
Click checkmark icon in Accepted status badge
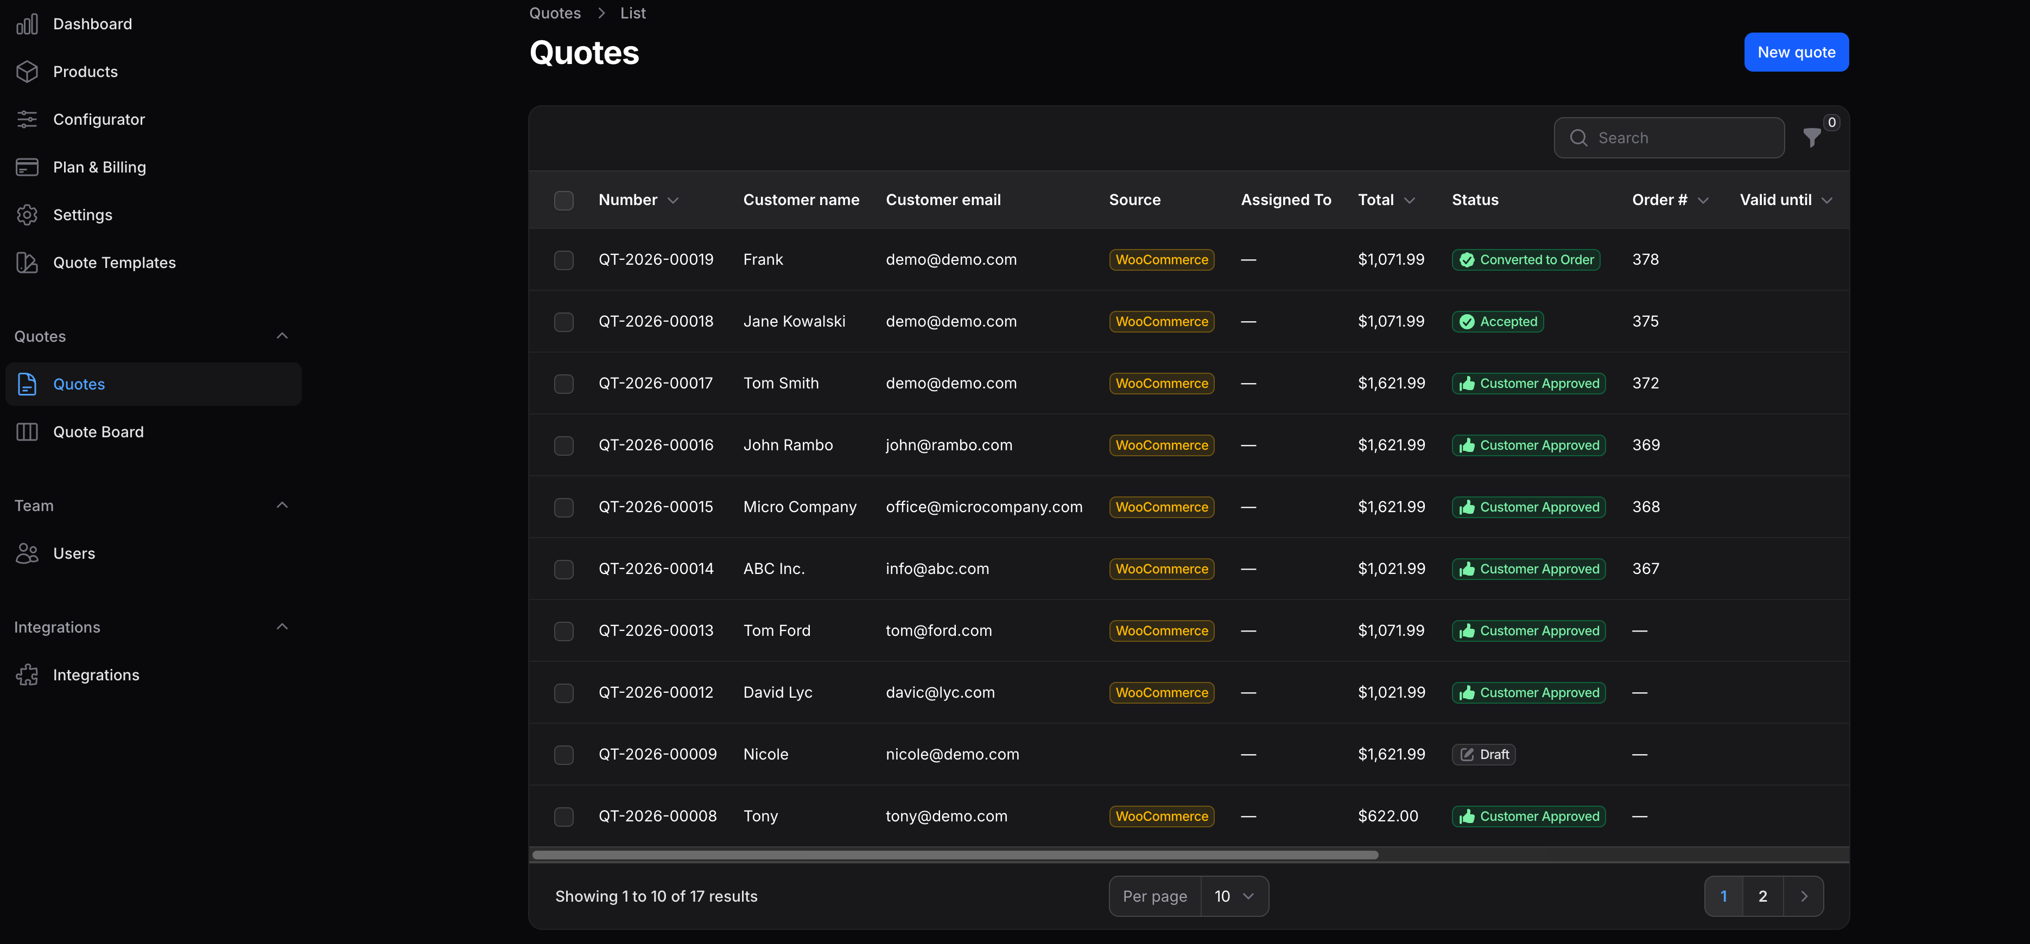pos(1467,322)
